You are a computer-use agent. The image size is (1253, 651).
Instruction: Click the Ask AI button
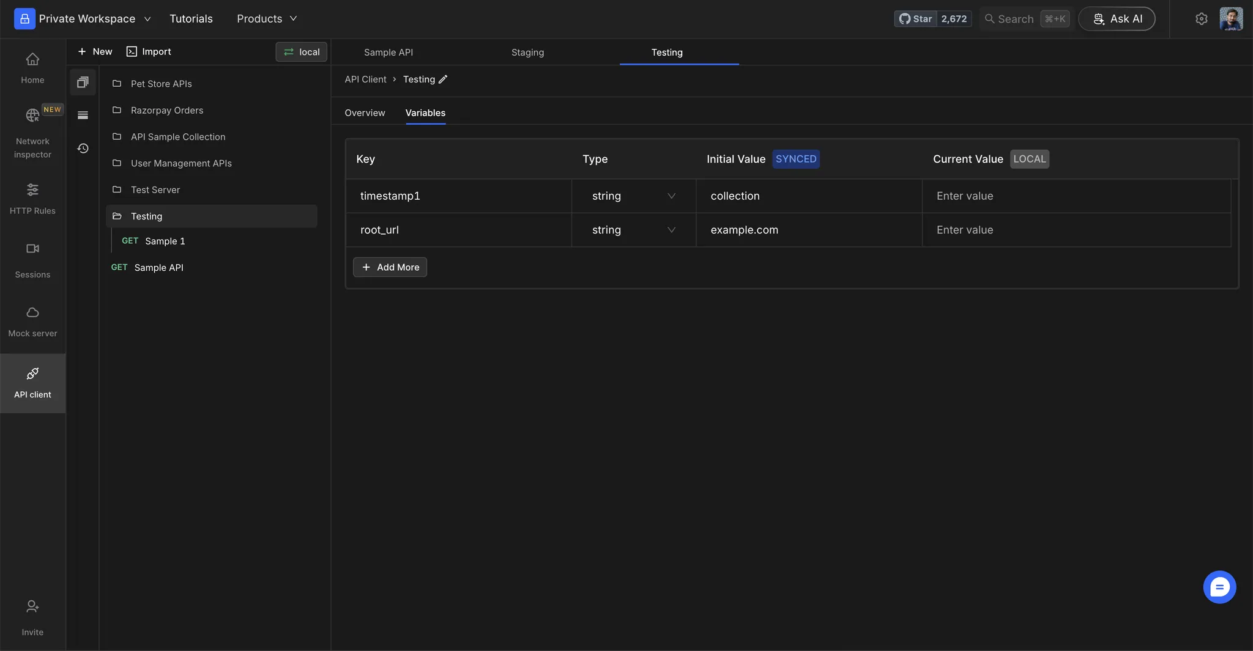(1117, 19)
